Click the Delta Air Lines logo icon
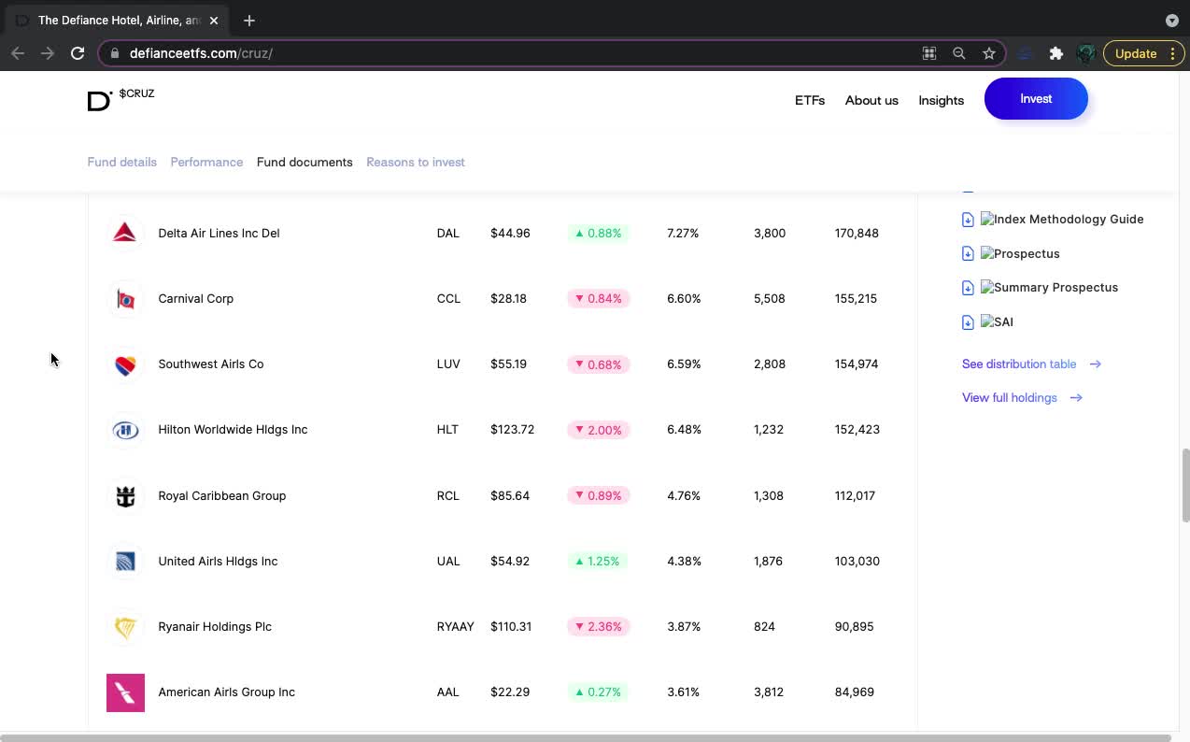This screenshot has width=1190, height=742. point(125,233)
